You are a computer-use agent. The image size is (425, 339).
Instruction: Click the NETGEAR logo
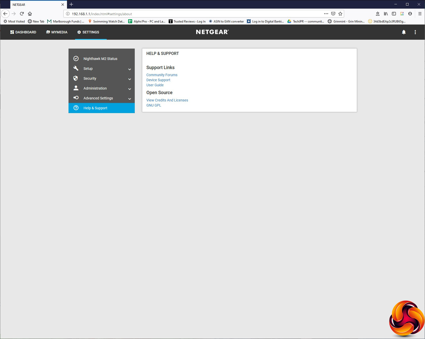[212, 32]
